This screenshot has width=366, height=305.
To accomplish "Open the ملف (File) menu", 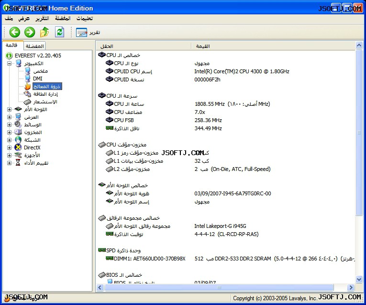I will (9, 18).
